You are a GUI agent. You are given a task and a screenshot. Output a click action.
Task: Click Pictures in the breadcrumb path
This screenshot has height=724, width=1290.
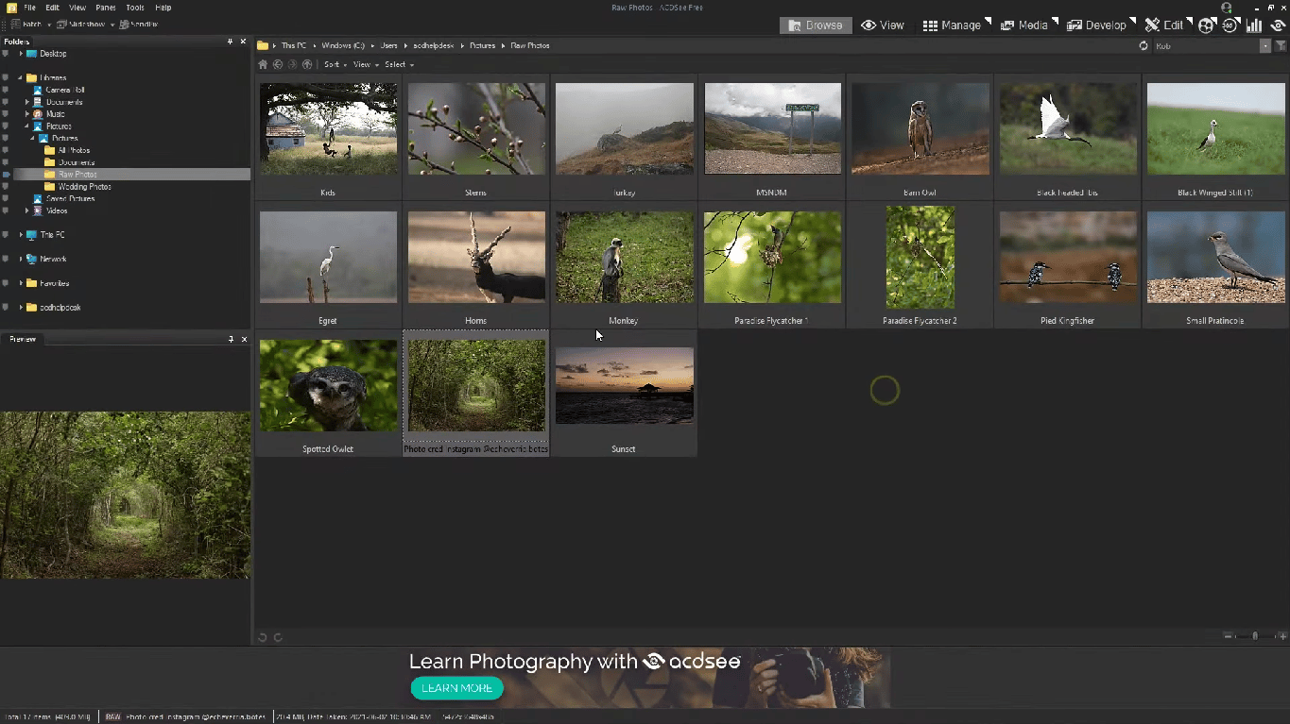click(x=482, y=45)
